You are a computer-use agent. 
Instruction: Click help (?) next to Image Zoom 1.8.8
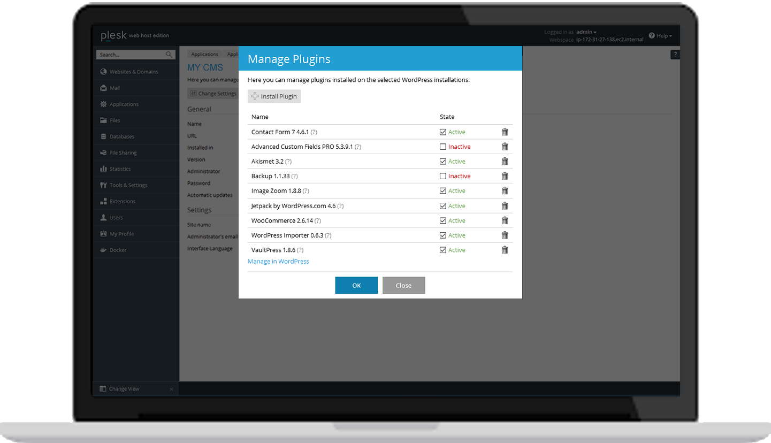point(306,191)
